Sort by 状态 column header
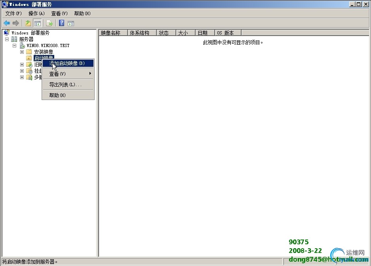The image size is (371, 266). coord(166,33)
